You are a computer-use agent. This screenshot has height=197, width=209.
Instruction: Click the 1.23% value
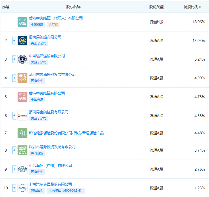pos(200,188)
